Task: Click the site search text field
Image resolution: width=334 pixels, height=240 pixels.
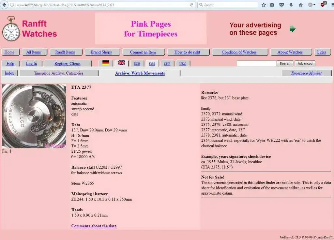Action: tap(256, 64)
